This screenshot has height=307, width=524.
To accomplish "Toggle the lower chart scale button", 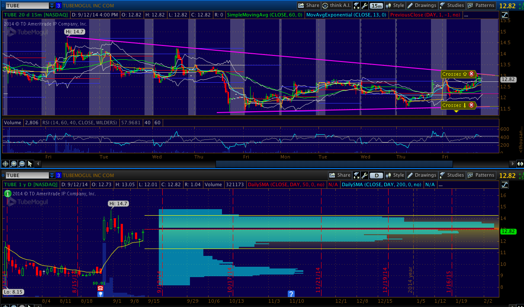I will point(505,185).
